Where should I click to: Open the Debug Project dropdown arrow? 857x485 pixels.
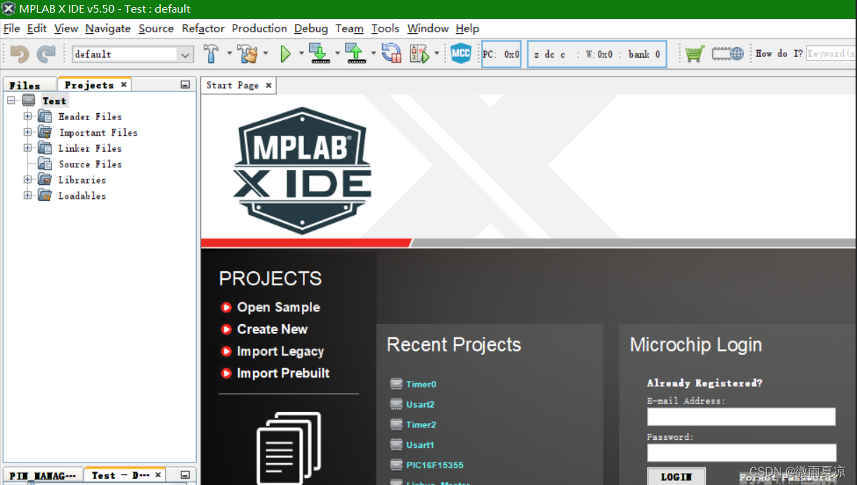pos(437,53)
